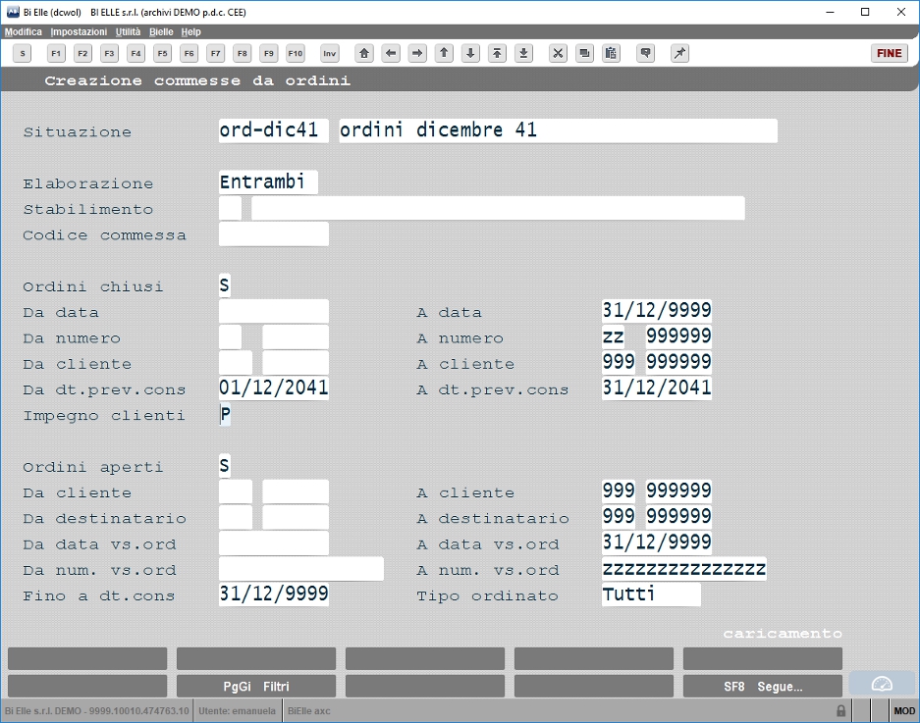
Task: Click the Da data vs.ord field
Action: coord(273,542)
